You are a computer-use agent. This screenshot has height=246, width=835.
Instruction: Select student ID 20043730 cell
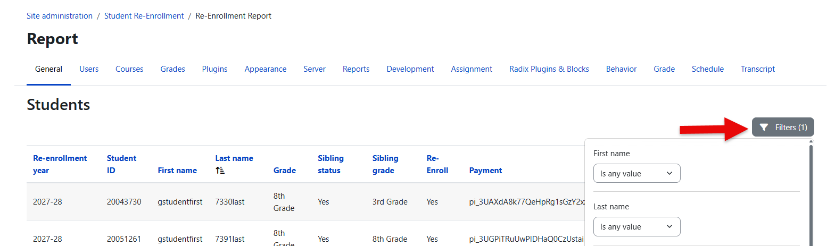coord(124,202)
